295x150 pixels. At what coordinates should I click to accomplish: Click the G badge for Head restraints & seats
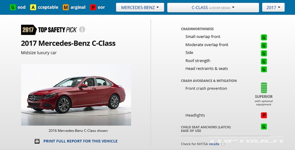(264, 69)
